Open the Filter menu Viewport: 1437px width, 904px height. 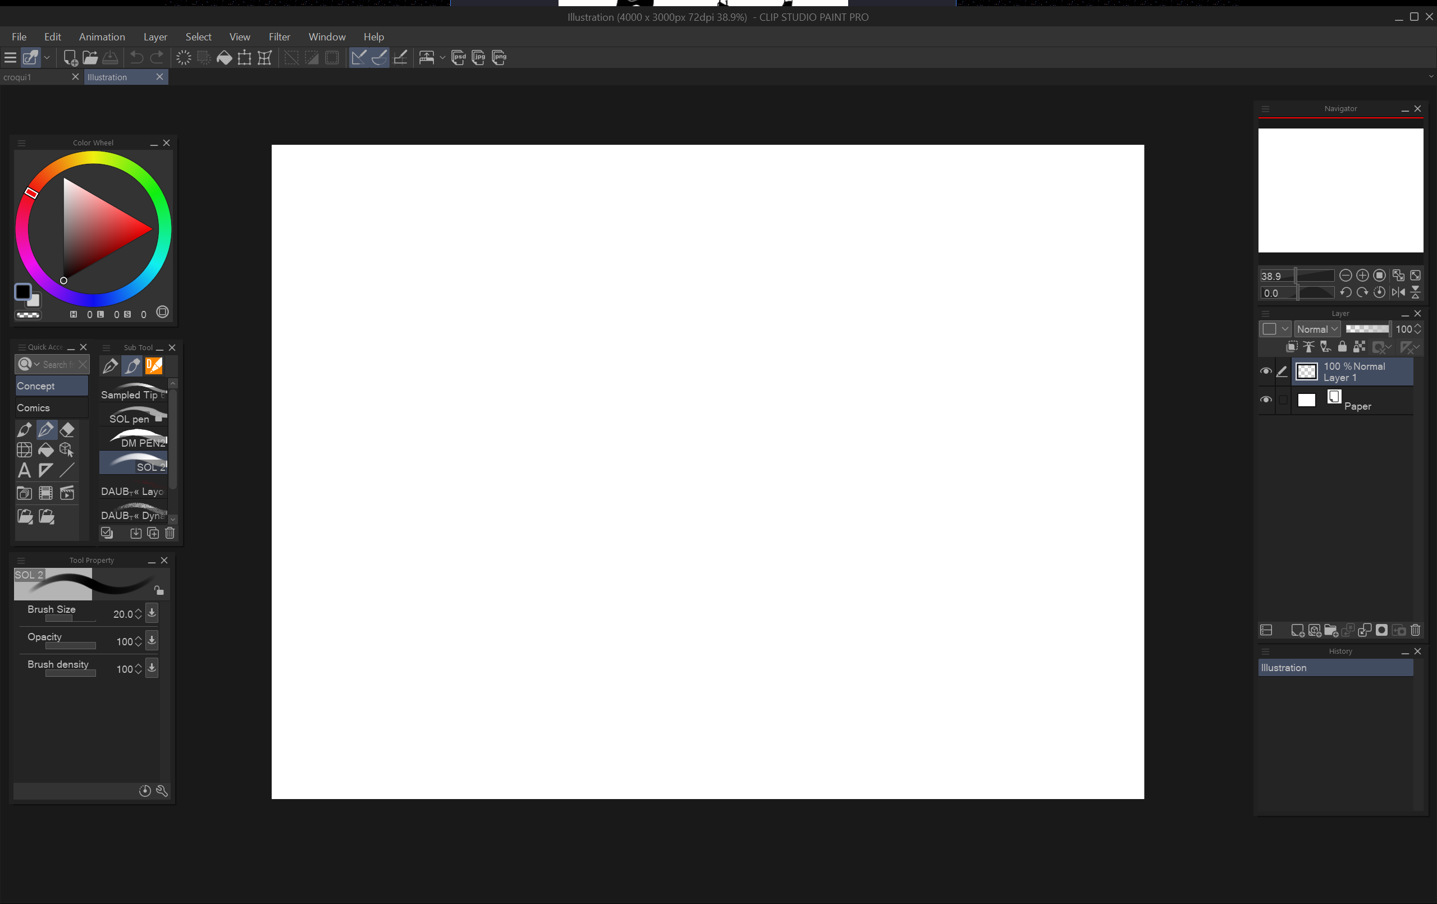click(x=278, y=37)
